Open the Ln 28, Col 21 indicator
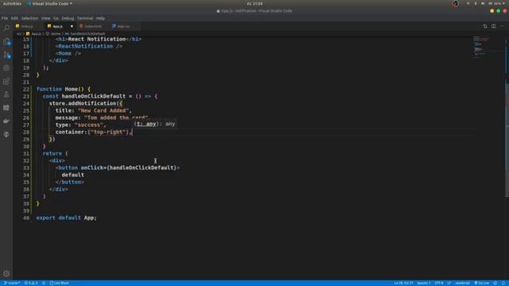Screen dimensions: 509x286 [x=403, y=283]
